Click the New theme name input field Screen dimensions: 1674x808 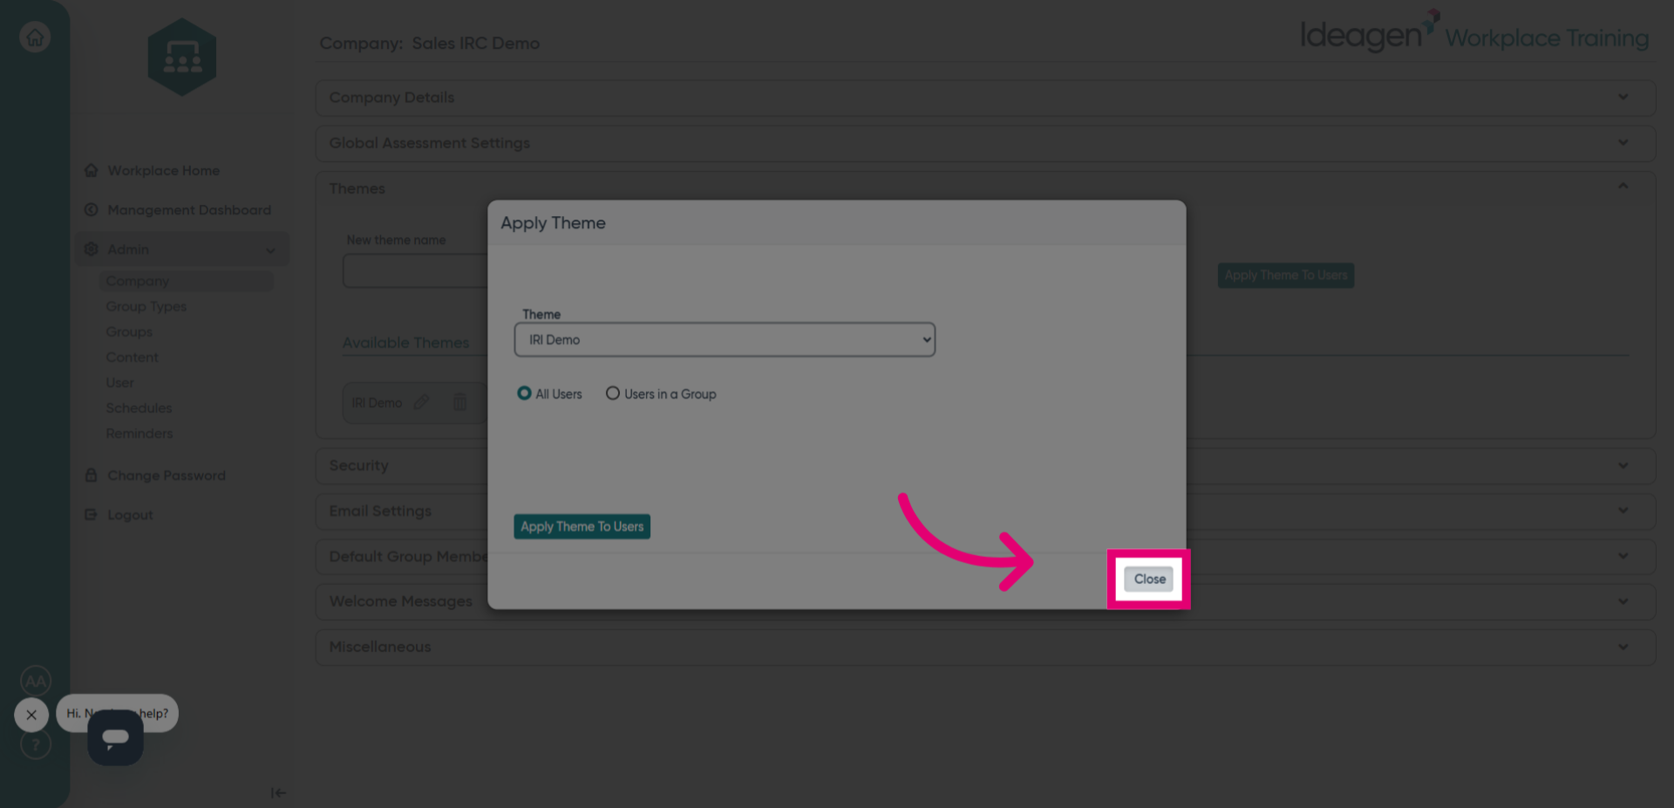415,271
